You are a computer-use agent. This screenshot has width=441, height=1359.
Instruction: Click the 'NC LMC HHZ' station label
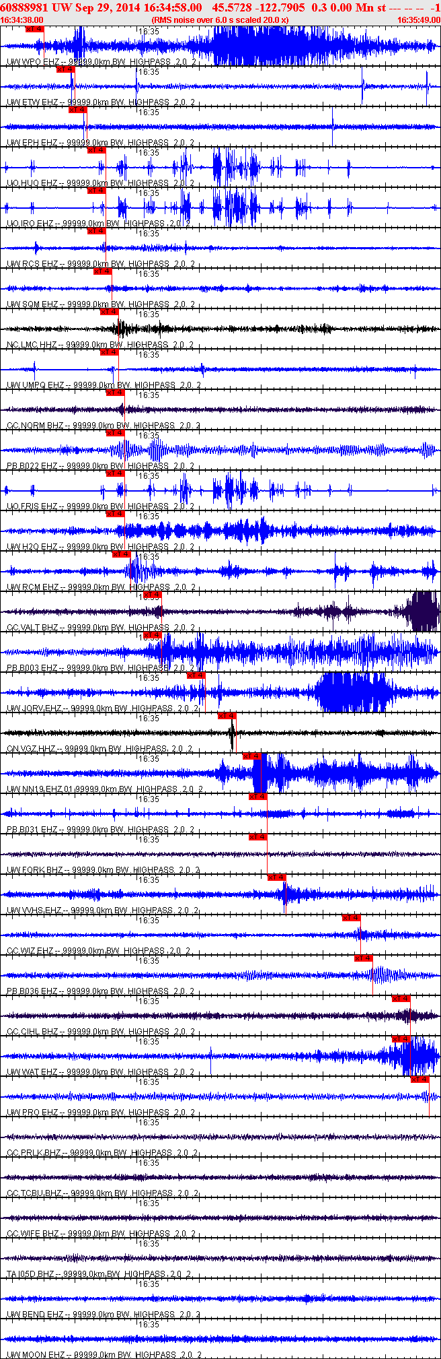[x=32, y=345]
